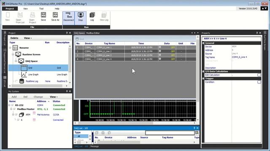Click Add in My System panel
The height and width of the screenshot is (151, 270).
[14, 97]
